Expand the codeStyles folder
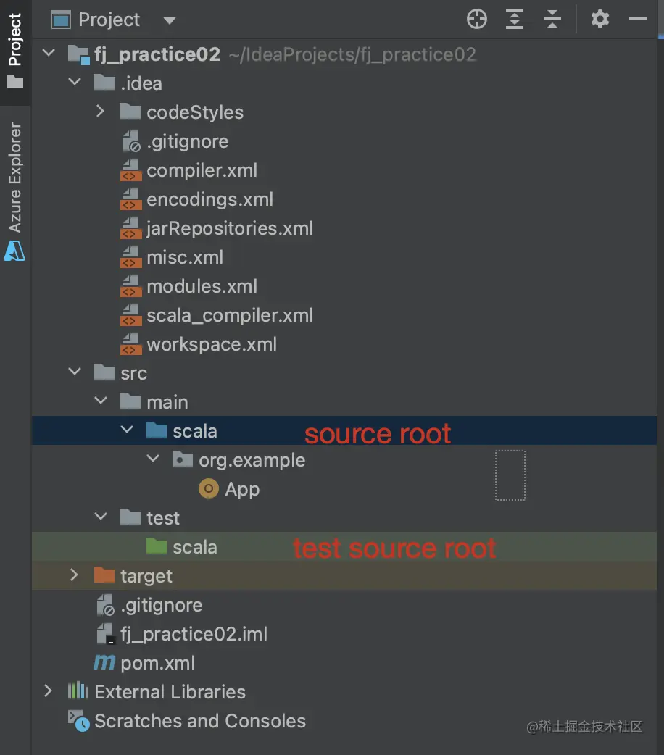664x755 pixels. pyautogui.click(x=101, y=112)
